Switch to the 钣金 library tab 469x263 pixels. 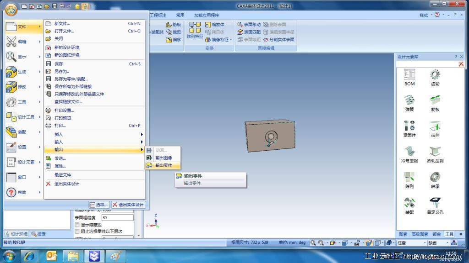(436, 234)
